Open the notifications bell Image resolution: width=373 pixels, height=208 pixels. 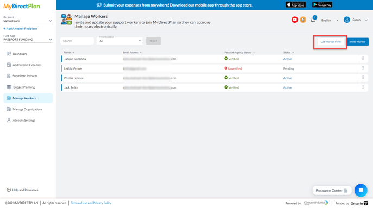pos(313,20)
